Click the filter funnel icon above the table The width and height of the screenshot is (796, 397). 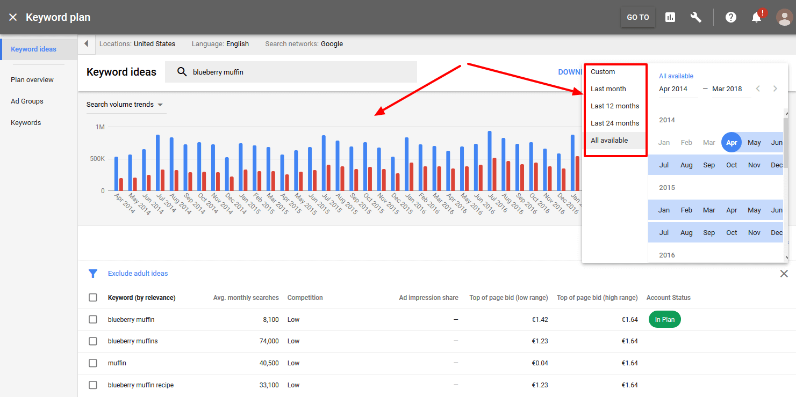pos(93,273)
